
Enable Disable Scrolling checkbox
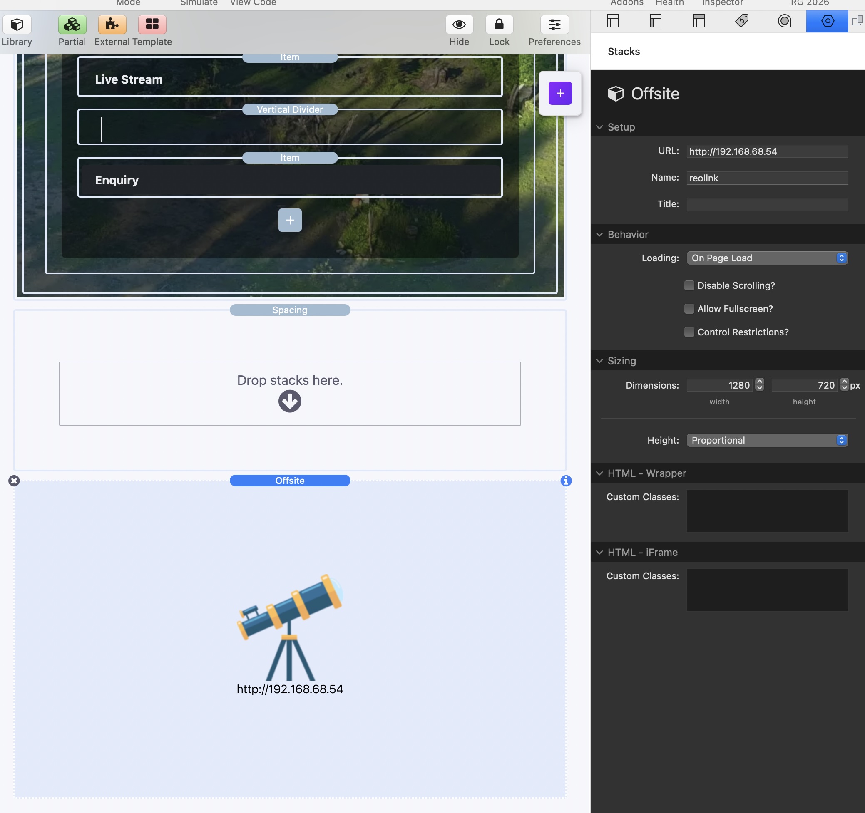pos(689,285)
